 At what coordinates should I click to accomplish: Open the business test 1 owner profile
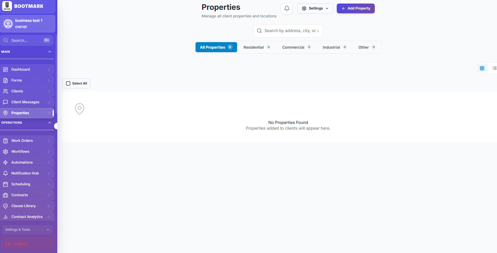[x=27, y=24]
